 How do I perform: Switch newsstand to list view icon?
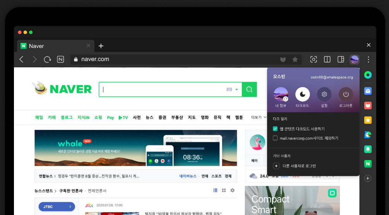[x=215, y=190]
